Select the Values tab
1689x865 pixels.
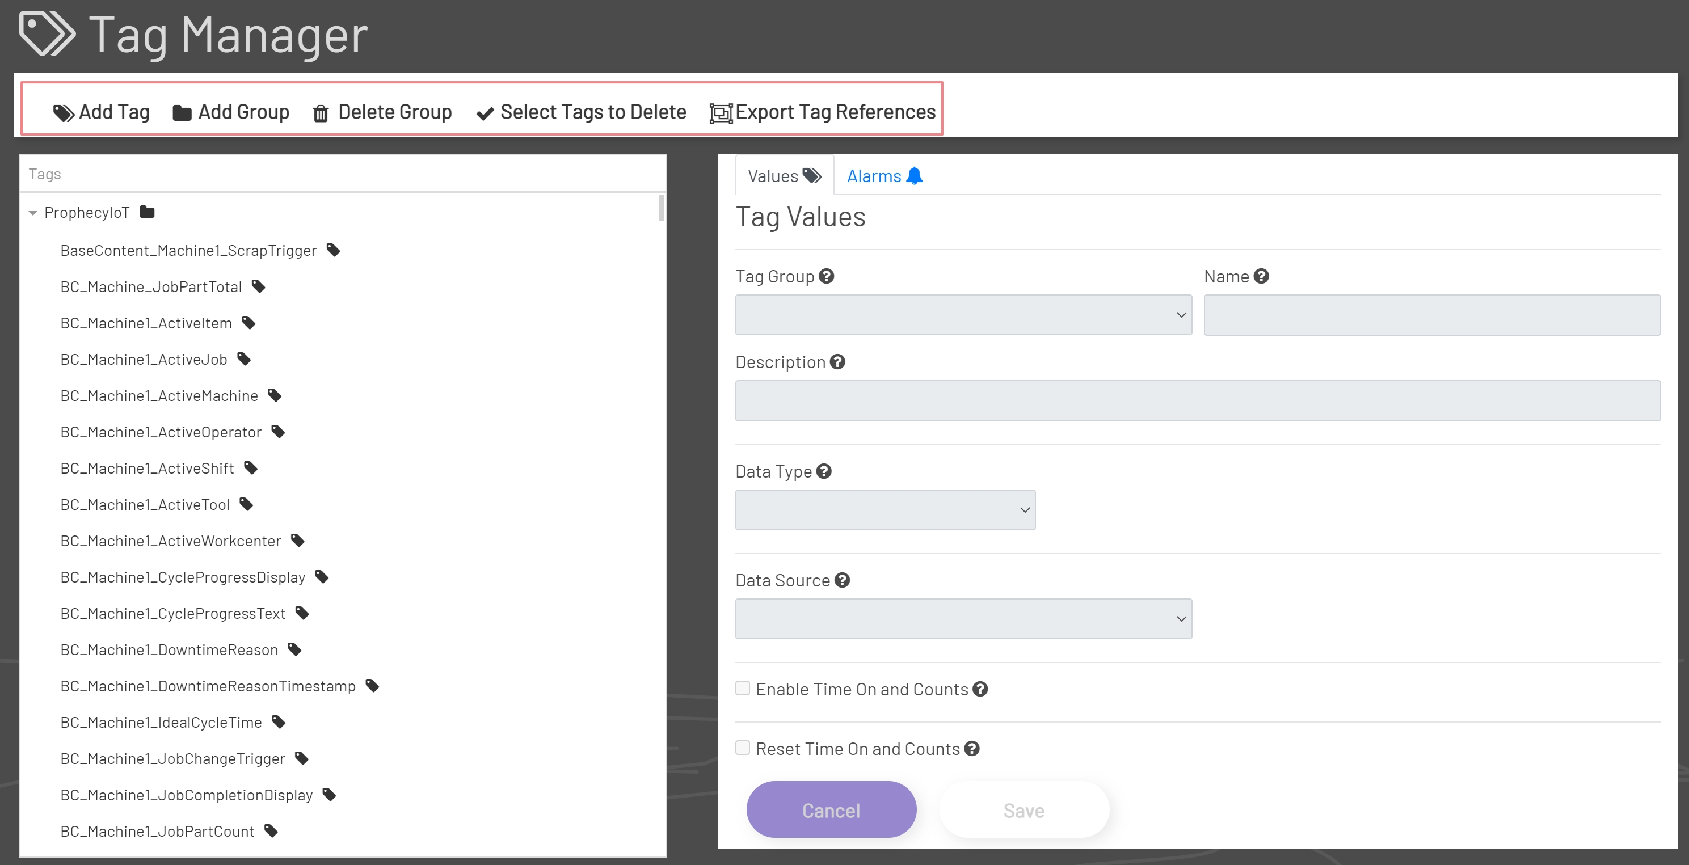point(774,176)
